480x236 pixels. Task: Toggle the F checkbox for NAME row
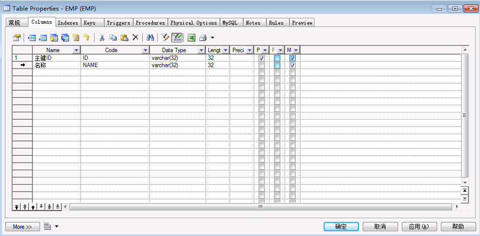coord(277,65)
